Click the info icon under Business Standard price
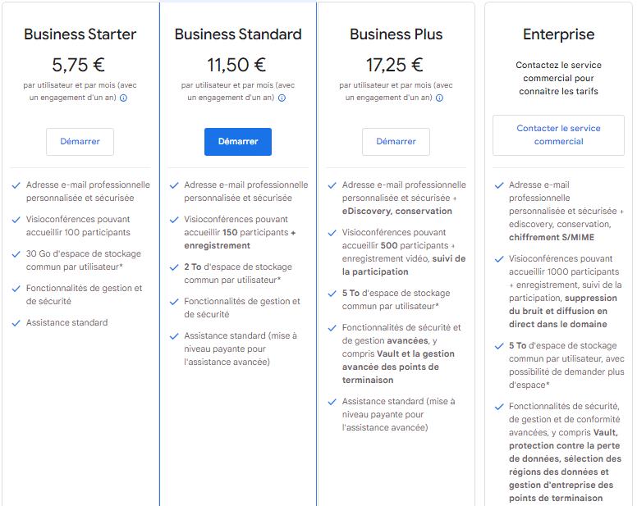The image size is (637, 506). 282,98
